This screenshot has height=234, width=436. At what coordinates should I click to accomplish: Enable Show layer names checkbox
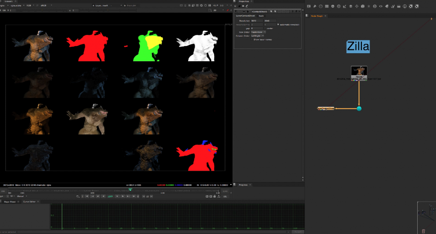point(252,39)
